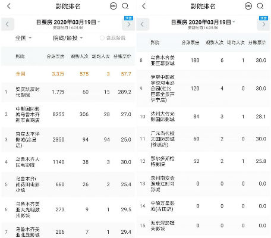Select the 25.8 ticket price value
The image size is (271, 238).
point(261,161)
